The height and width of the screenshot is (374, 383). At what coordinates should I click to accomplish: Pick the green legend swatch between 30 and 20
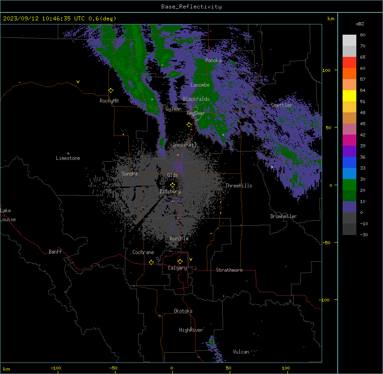coord(349,185)
